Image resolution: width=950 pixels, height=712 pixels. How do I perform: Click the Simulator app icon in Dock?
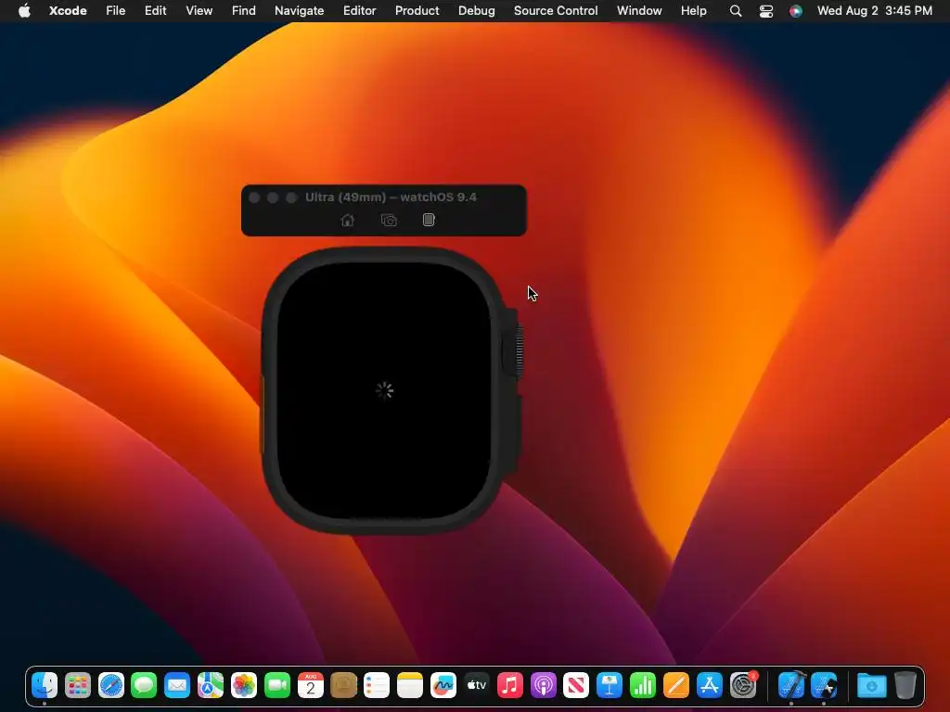point(825,685)
